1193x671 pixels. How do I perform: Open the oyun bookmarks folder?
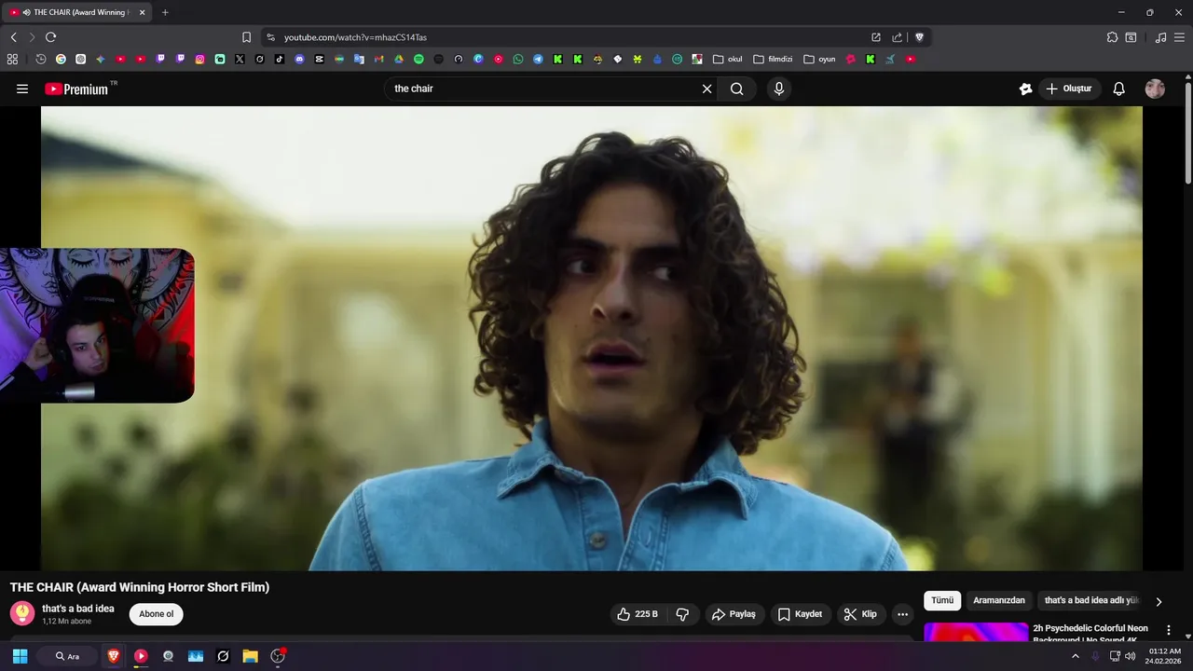[x=820, y=59]
